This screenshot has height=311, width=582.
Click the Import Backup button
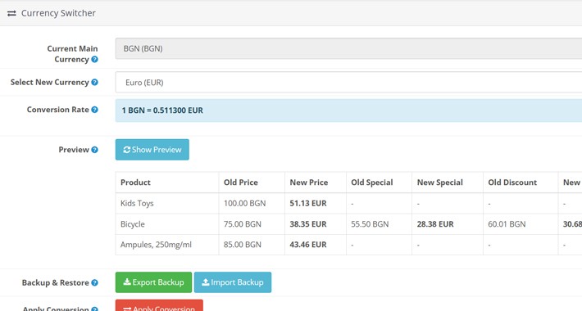tap(233, 282)
